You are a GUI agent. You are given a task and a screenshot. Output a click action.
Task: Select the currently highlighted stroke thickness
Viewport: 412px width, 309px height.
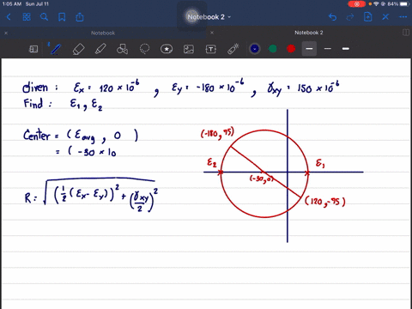pyautogui.click(x=309, y=49)
